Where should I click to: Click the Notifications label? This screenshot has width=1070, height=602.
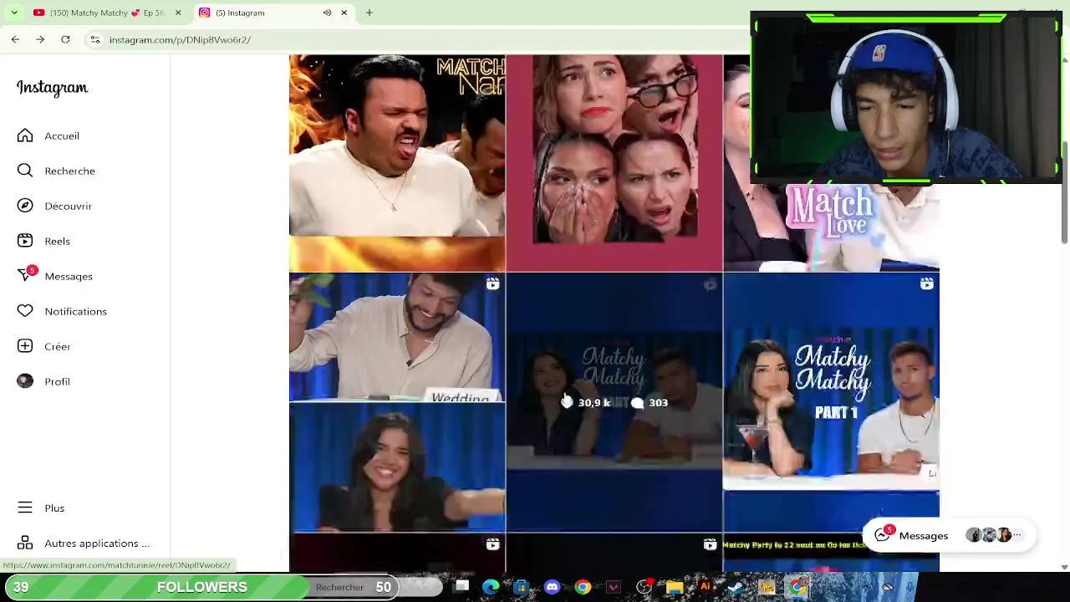pyautogui.click(x=75, y=312)
